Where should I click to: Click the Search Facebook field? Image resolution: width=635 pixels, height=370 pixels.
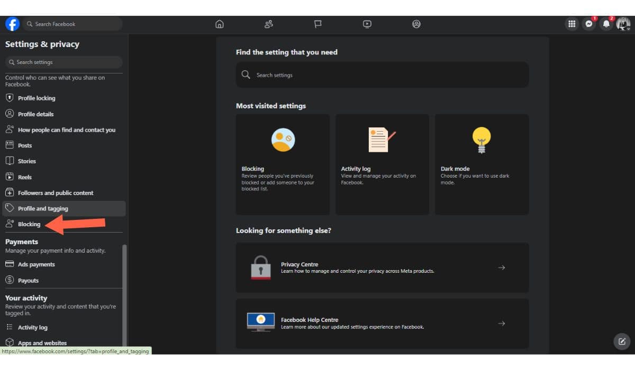pyautogui.click(x=72, y=24)
